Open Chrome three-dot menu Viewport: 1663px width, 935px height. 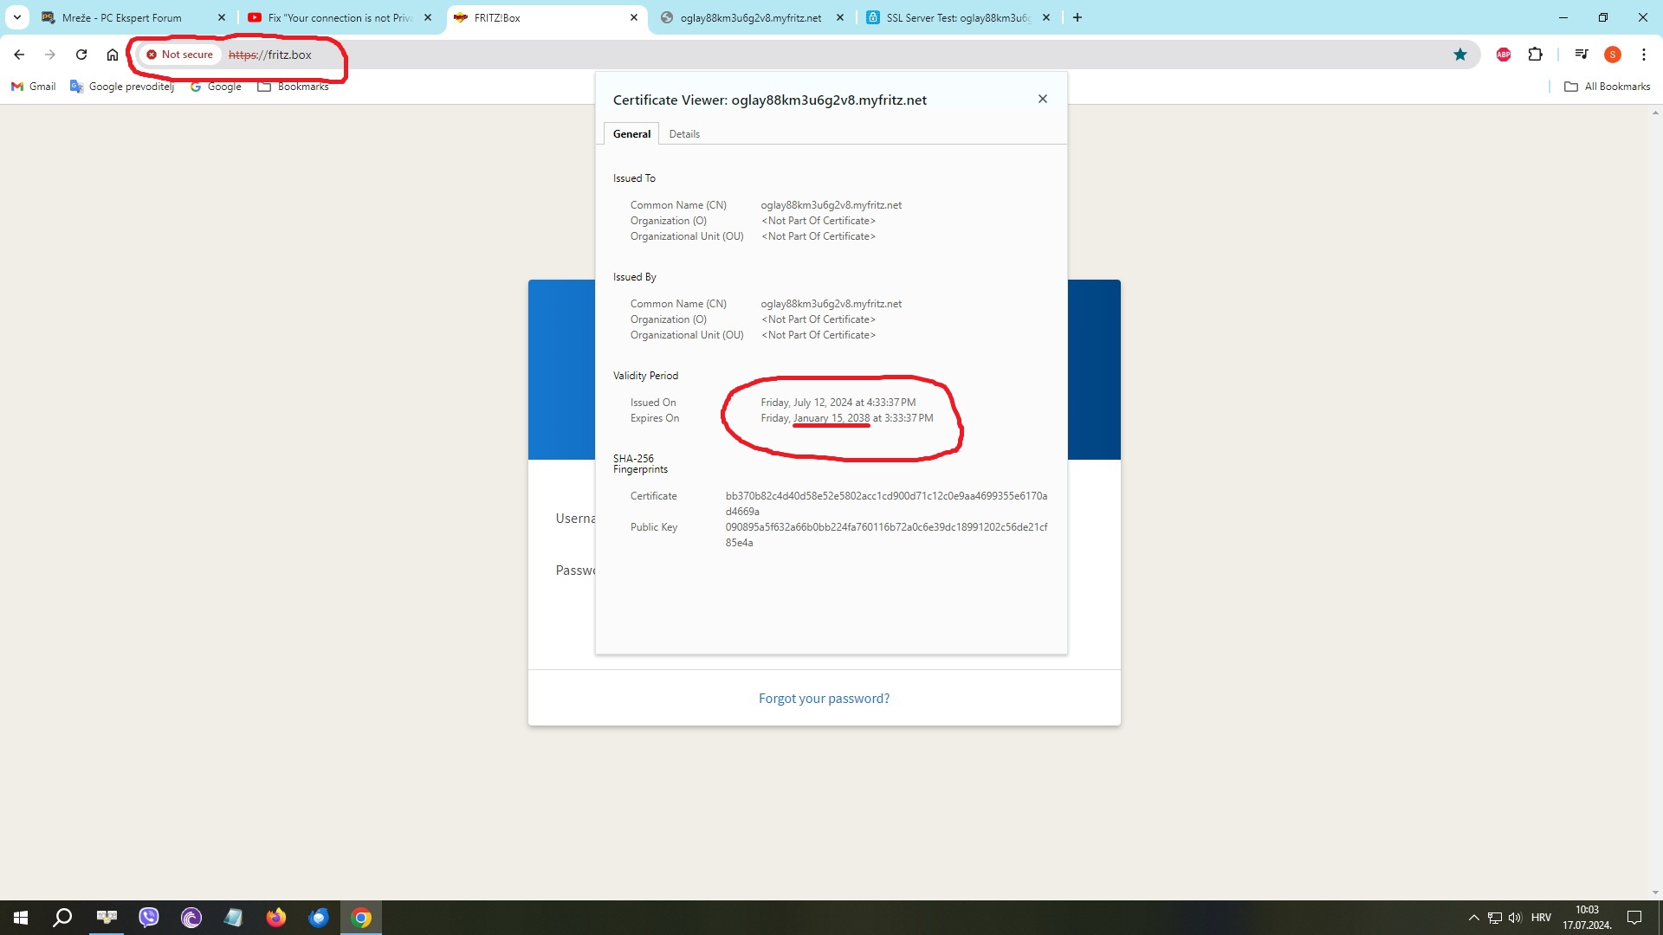tap(1643, 55)
